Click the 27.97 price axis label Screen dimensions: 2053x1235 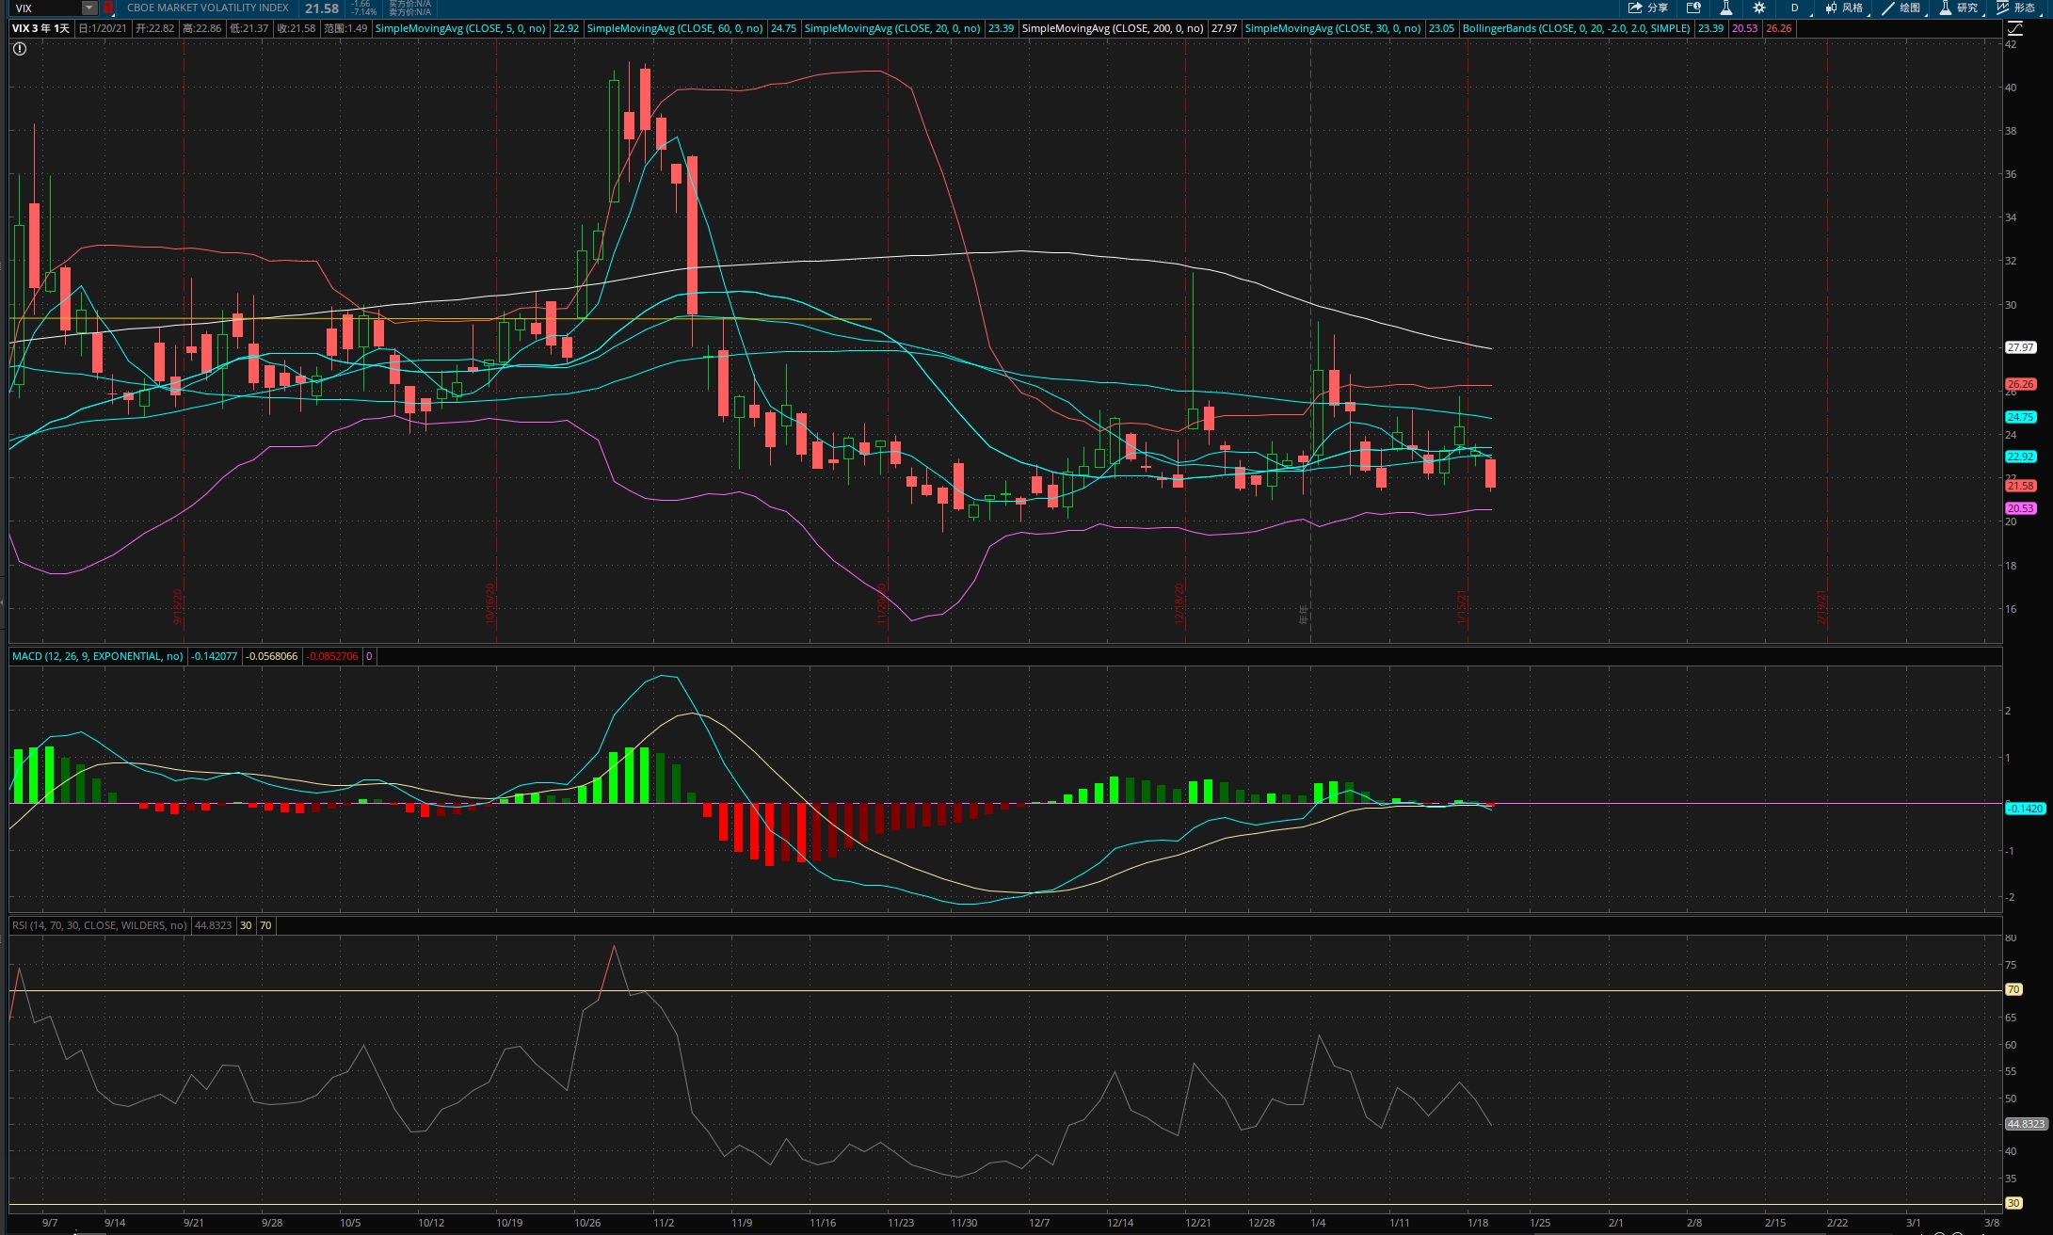[x=2020, y=347]
